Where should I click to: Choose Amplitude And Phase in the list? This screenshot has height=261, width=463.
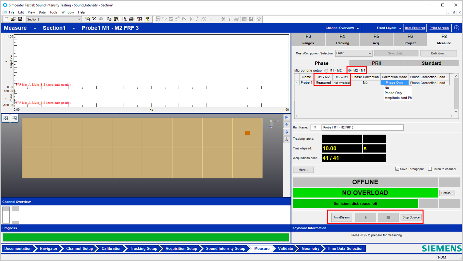(398, 98)
